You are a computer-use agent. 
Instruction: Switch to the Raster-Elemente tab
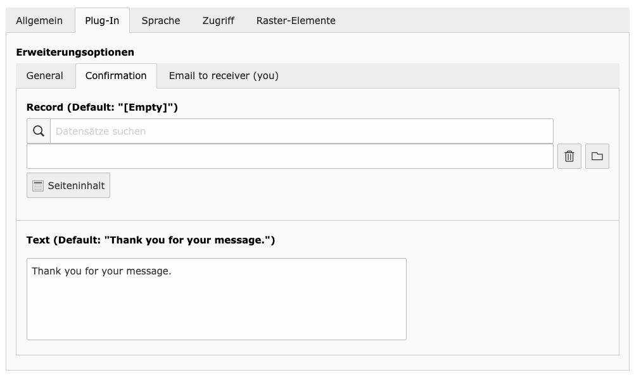[x=295, y=20]
